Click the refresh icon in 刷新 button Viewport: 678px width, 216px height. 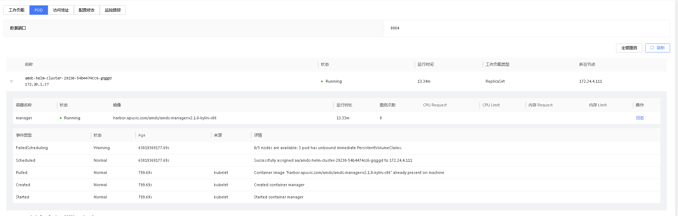652,48
